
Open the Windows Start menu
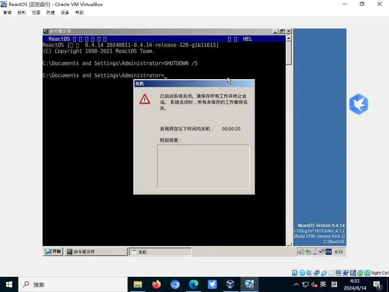9,284
